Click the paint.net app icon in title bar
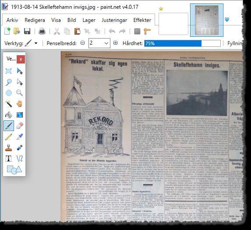The image size is (251, 230). pyautogui.click(x=5, y=7)
